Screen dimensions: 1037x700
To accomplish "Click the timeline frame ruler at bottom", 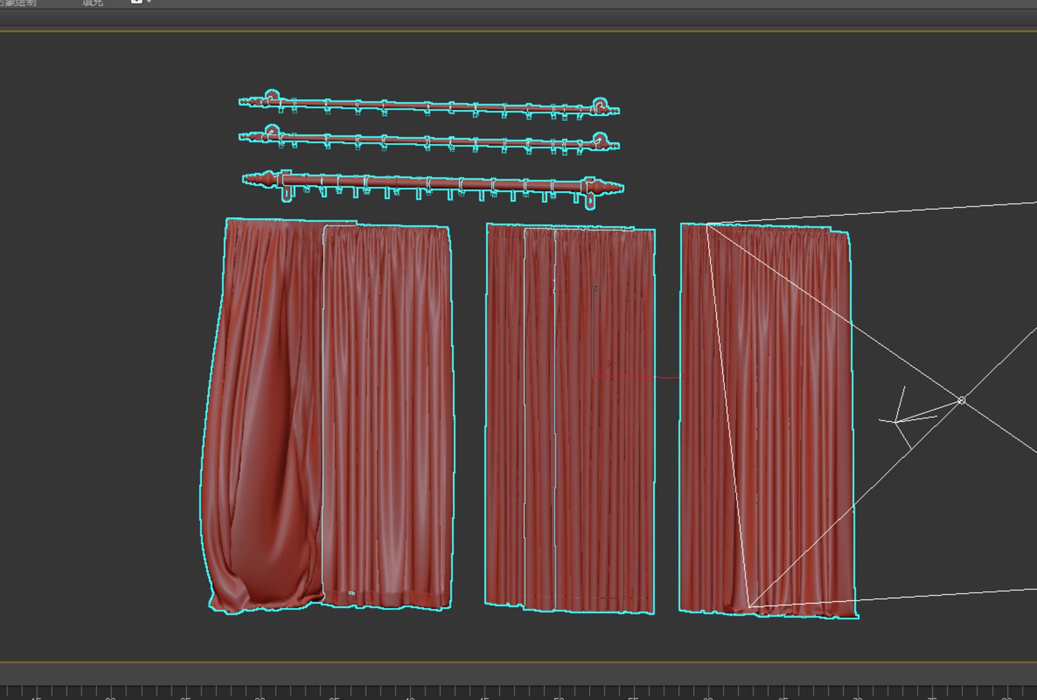I will tap(518, 692).
